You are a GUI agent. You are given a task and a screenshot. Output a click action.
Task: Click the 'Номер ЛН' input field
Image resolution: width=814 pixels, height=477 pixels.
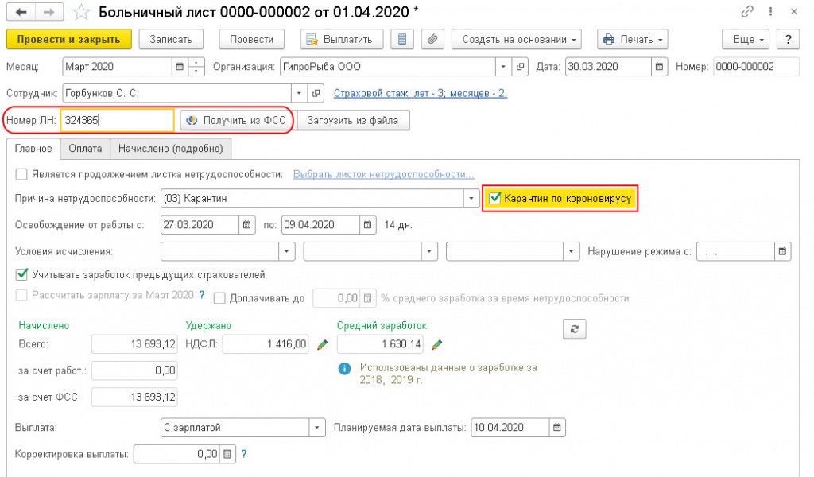coord(117,120)
